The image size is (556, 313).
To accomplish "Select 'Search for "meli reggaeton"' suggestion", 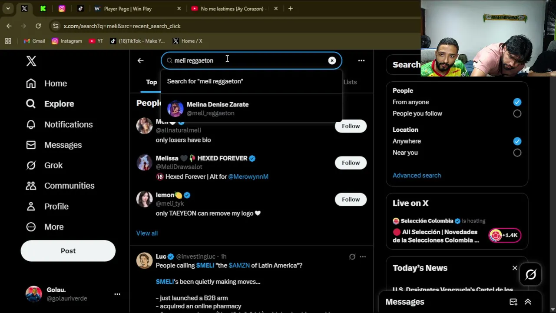I will click(252, 81).
